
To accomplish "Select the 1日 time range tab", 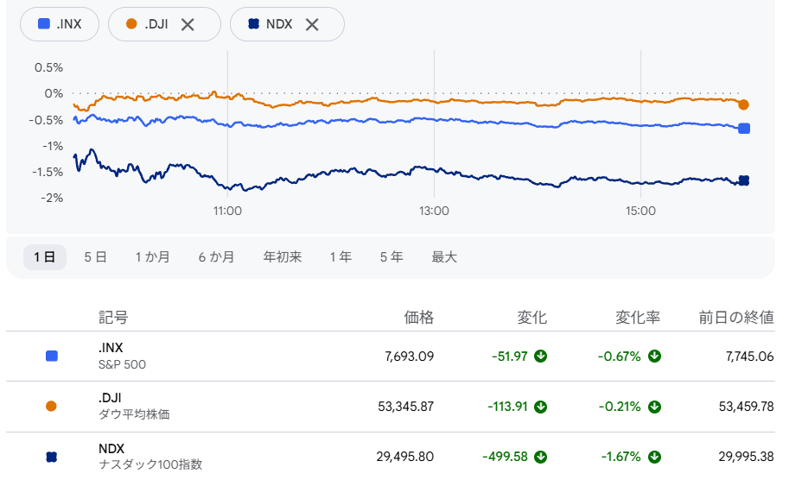I will pos(44,257).
